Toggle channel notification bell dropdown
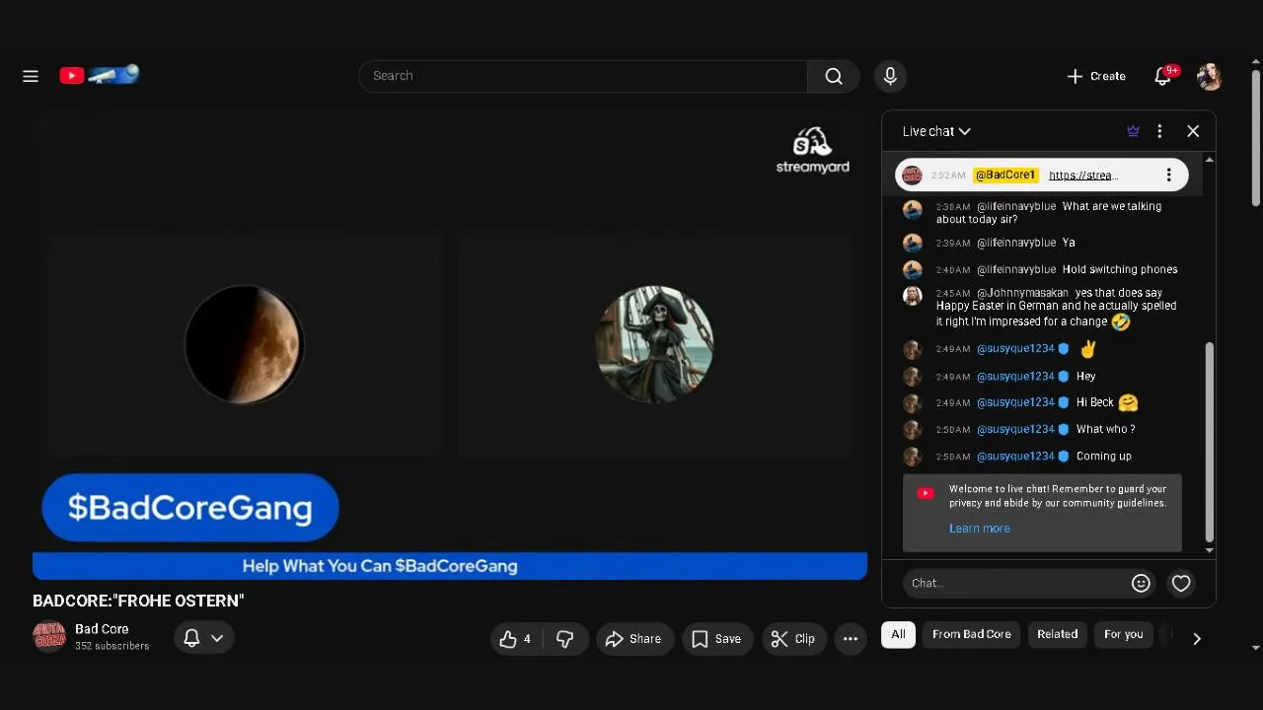 click(204, 638)
